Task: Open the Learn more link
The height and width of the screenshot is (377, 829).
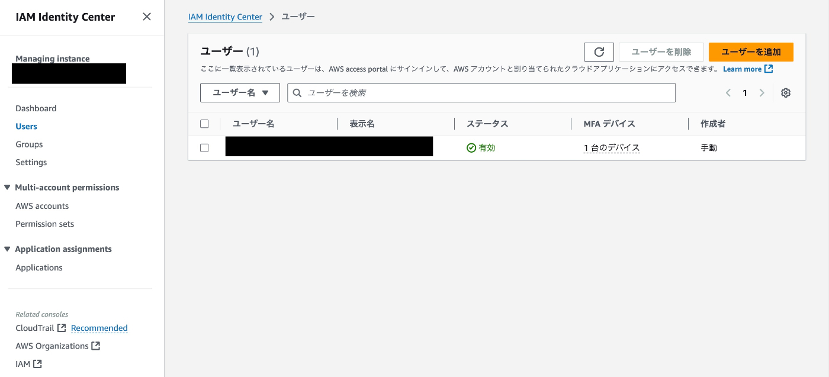Action: click(x=742, y=69)
